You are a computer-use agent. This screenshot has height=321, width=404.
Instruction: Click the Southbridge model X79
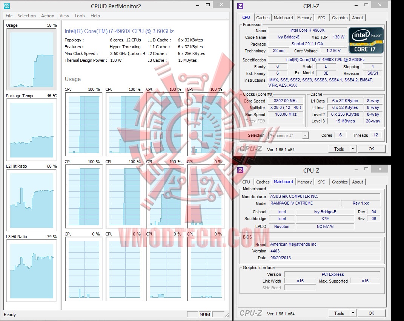coord(325,218)
